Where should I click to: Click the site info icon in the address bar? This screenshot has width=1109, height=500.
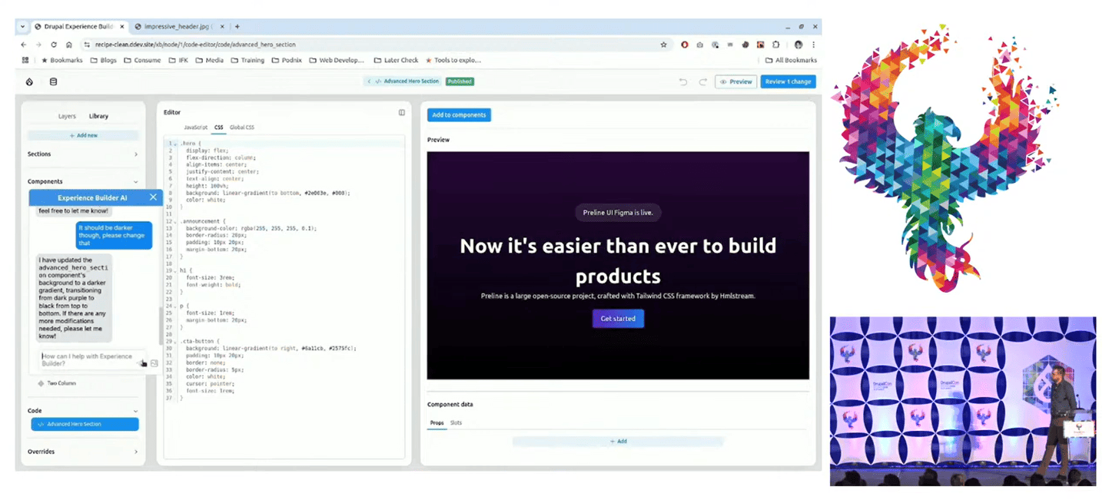(x=87, y=45)
